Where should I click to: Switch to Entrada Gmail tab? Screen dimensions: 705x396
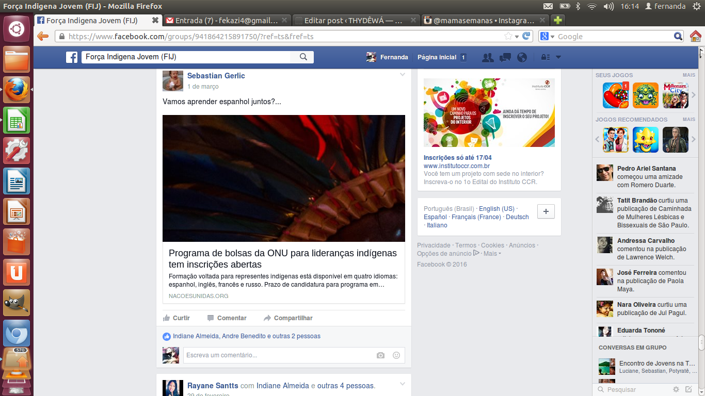(x=227, y=21)
